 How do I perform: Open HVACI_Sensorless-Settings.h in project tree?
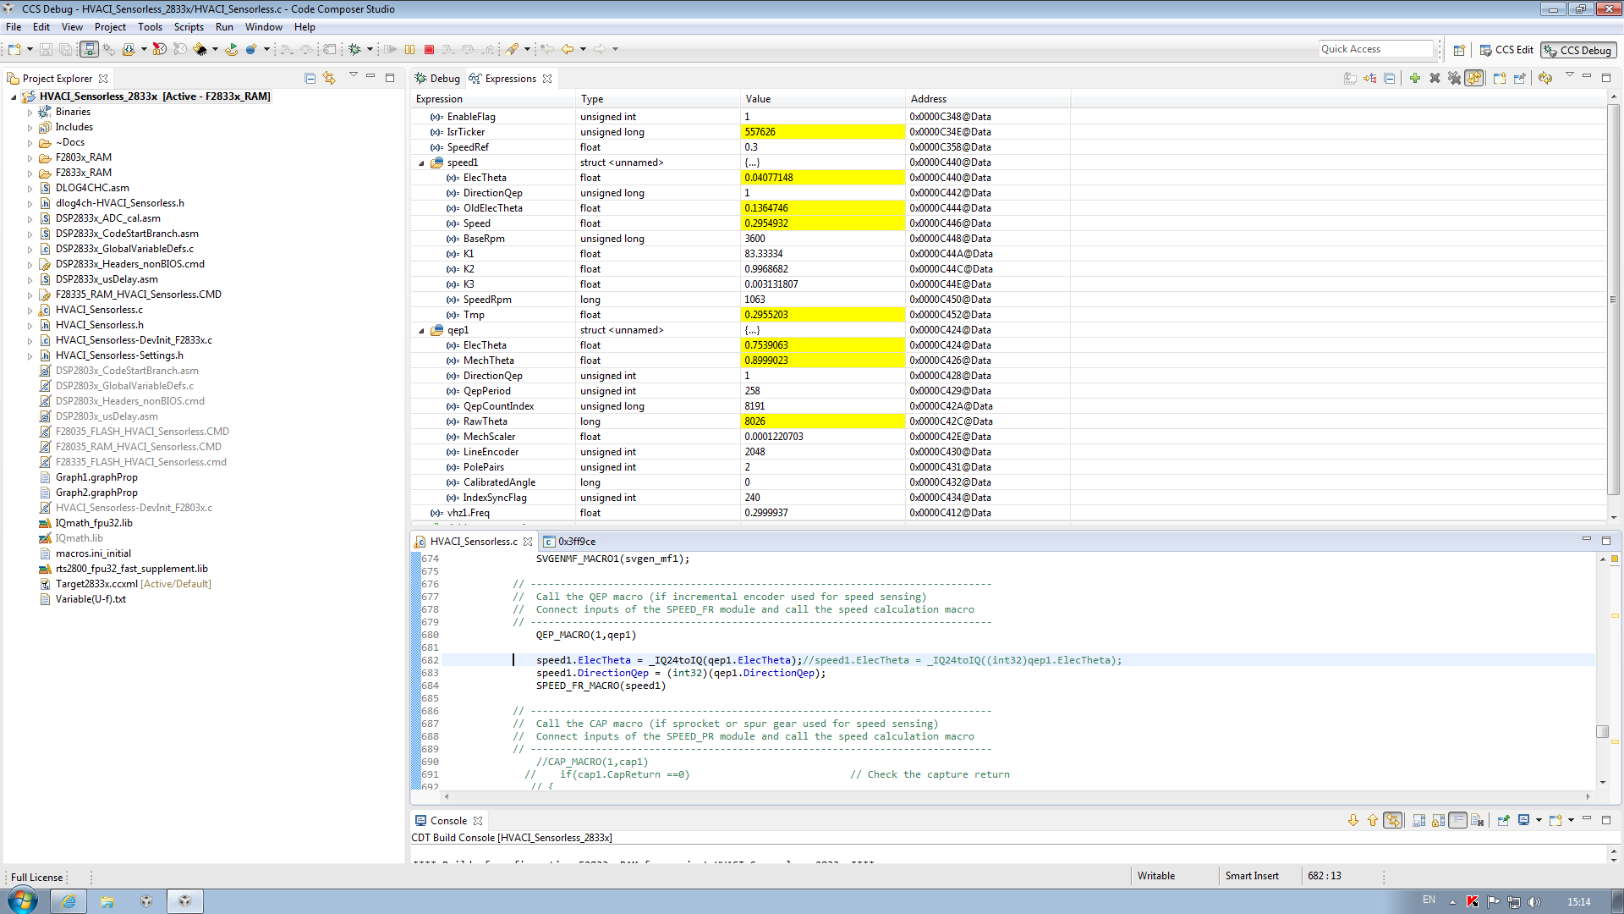tap(119, 355)
